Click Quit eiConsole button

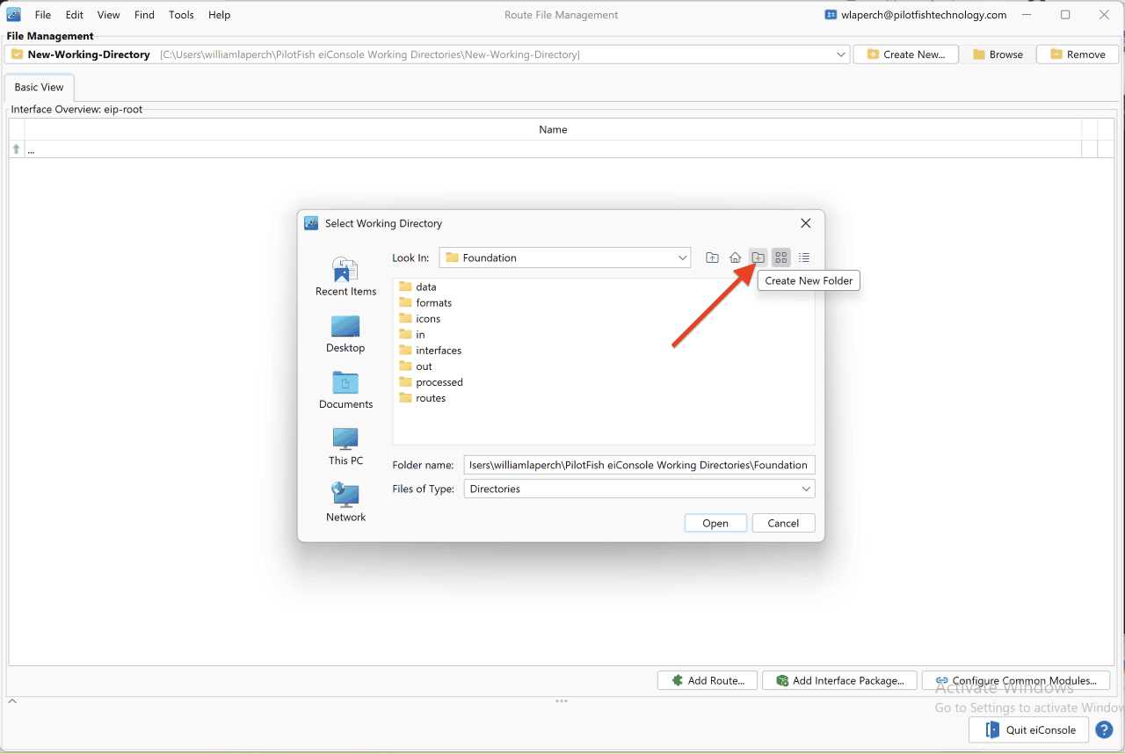1029,730
